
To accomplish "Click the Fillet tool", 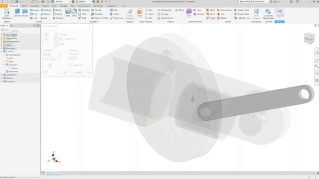I will pos(74,13).
